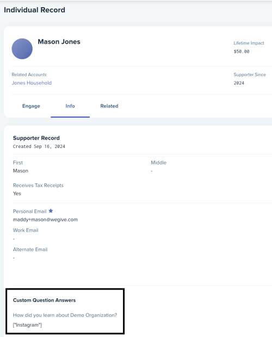
Task: Click Mason Jones profile avatar circle
Action: click(22, 49)
